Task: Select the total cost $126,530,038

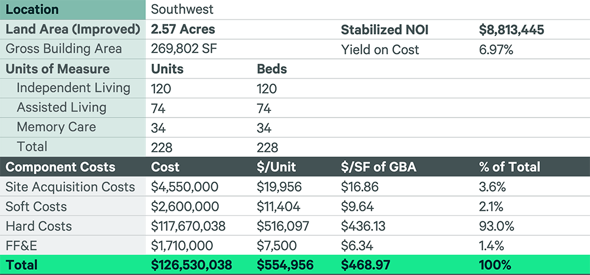Action: pyautogui.click(x=192, y=265)
